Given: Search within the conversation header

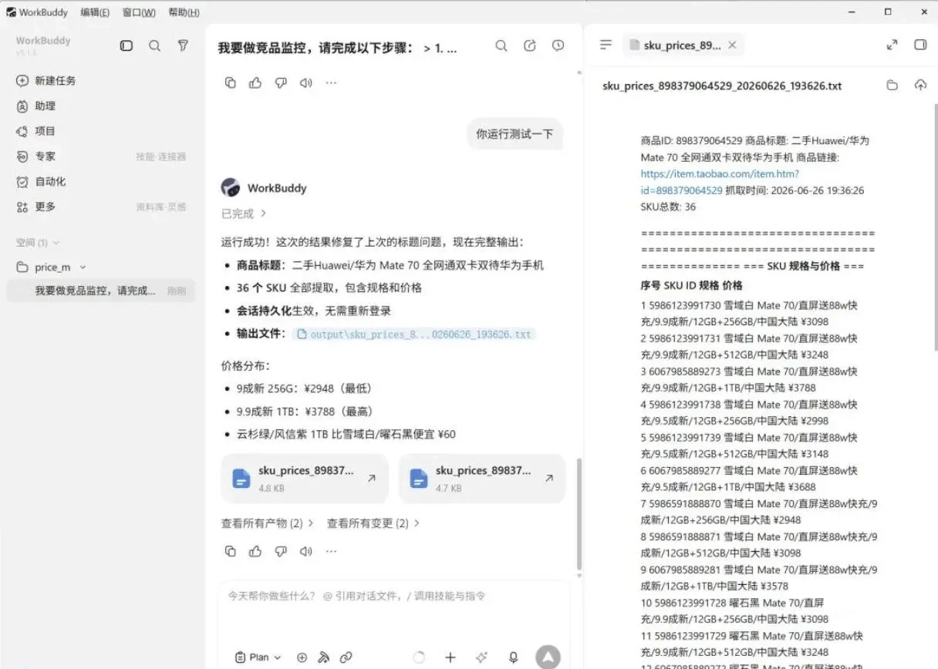Looking at the screenshot, I should (x=501, y=46).
